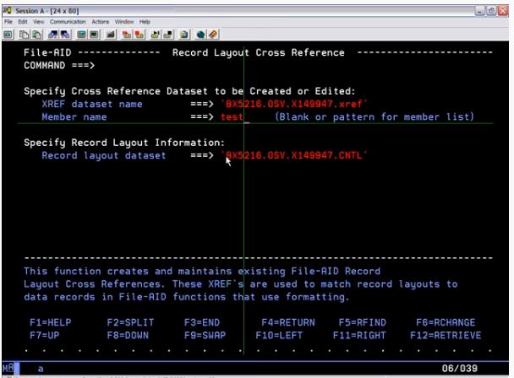Click F12=RETRIEVE function key label

tap(446, 336)
